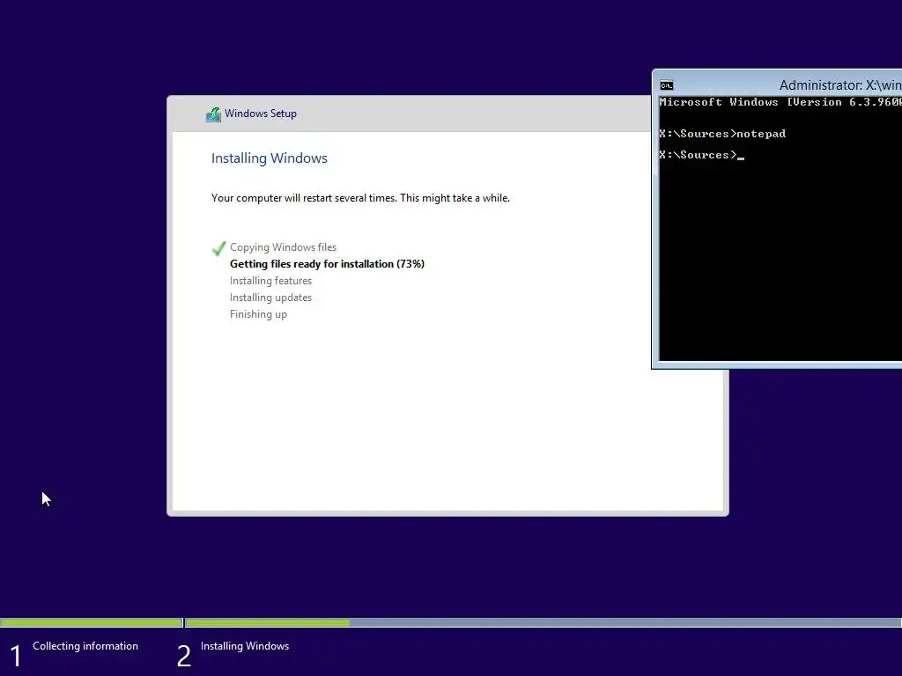Click the Installing updates step
The height and width of the screenshot is (676, 902).
[x=271, y=298]
